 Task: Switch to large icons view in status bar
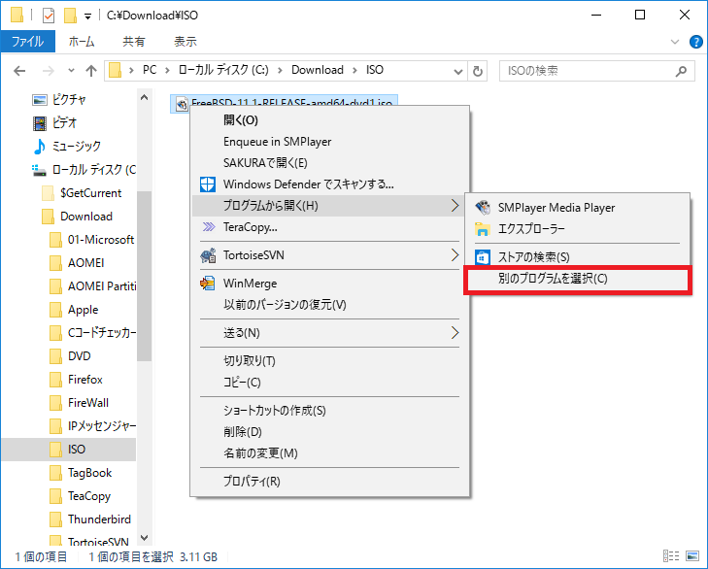coord(692,556)
